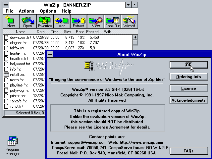Click the WinZip - BANNER.ZIP title bar
The image size is (212, 159).
tap(67, 5)
